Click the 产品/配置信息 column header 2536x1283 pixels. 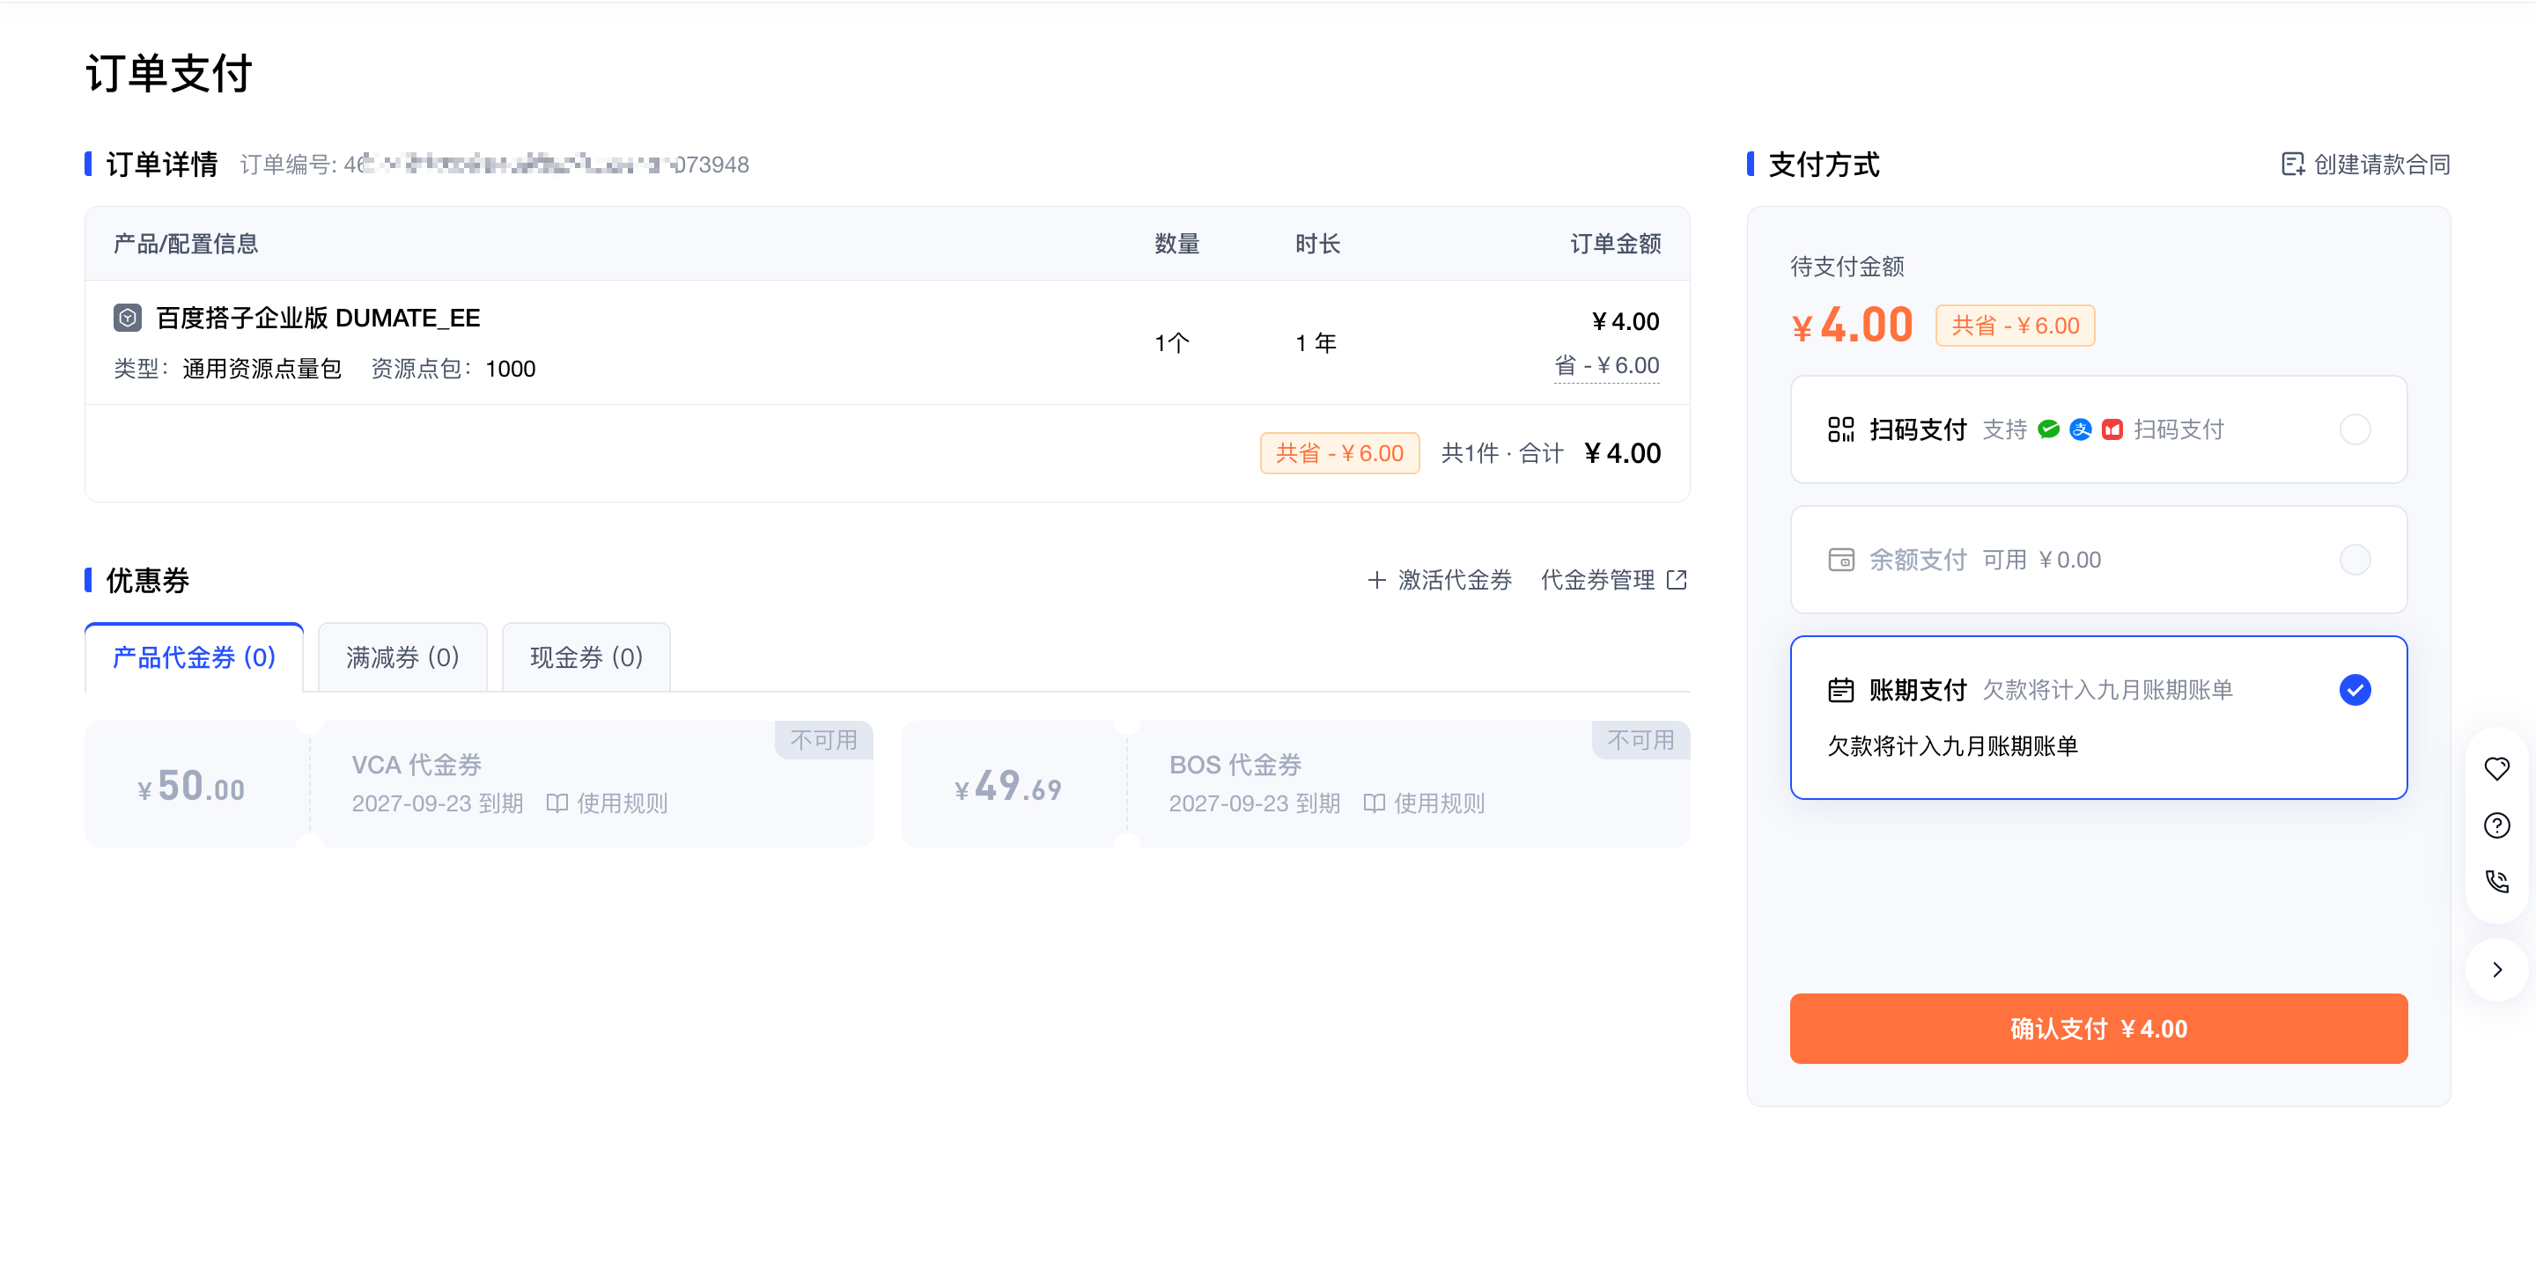pos(186,244)
